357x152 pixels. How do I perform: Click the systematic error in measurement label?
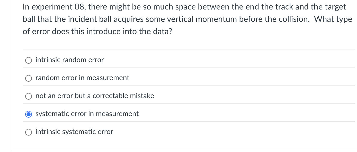87,113
